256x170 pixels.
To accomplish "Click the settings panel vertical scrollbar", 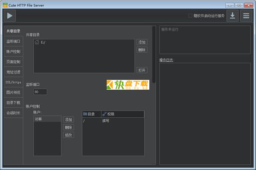I will coord(154,54).
